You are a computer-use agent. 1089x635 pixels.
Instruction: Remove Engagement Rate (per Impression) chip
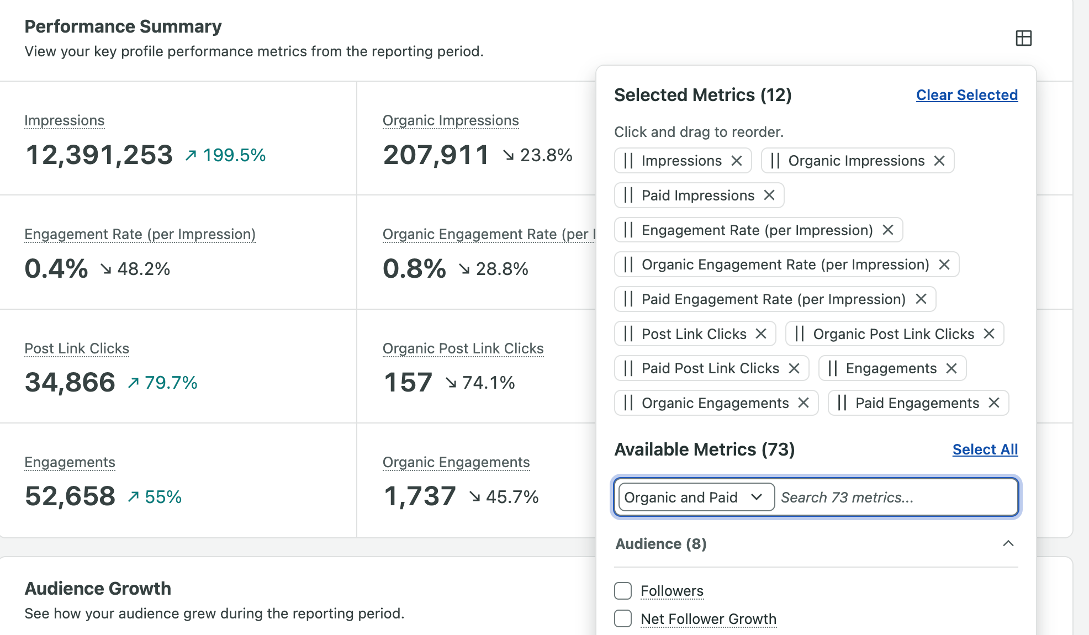[x=888, y=230]
